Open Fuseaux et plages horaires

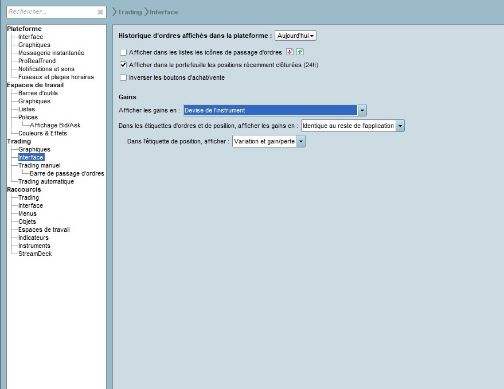56,77
